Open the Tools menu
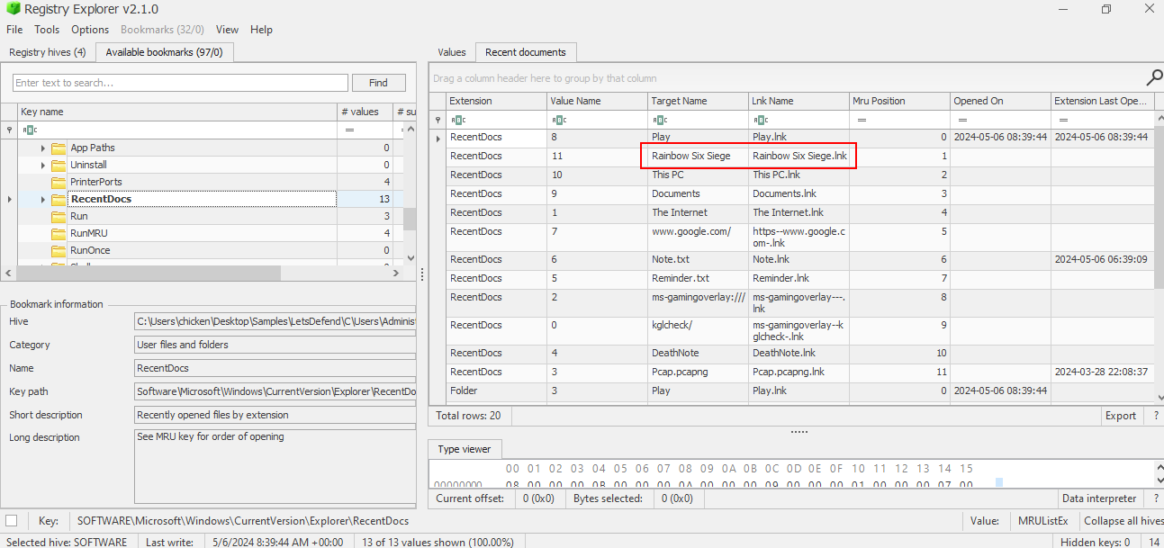The height and width of the screenshot is (548, 1164). point(47,30)
